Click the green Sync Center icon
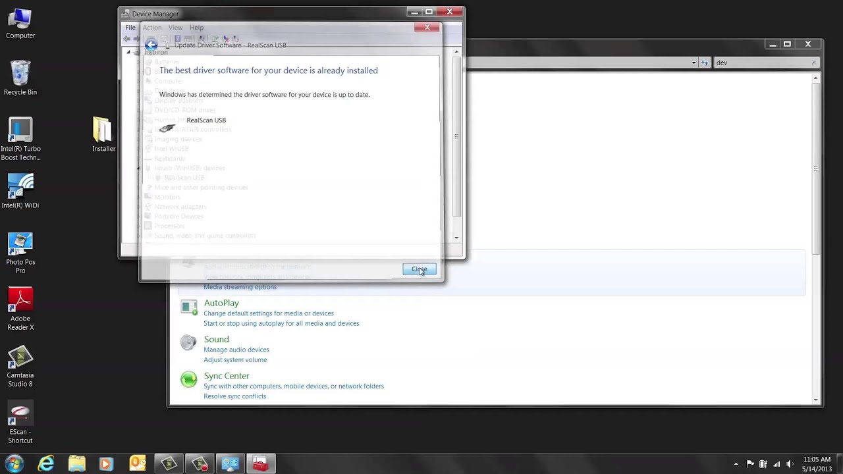The width and height of the screenshot is (843, 474). [x=189, y=379]
